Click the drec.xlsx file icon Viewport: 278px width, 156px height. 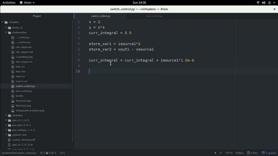tap(13, 71)
